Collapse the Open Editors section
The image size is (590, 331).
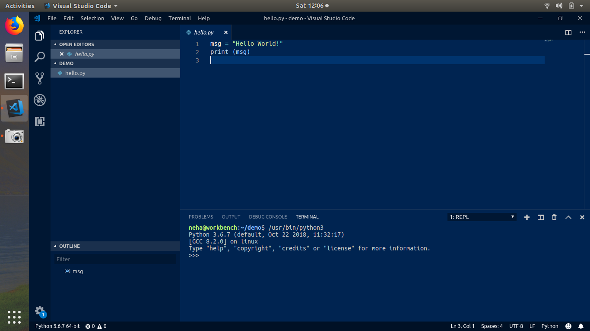pyautogui.click(x=115, y=44)
